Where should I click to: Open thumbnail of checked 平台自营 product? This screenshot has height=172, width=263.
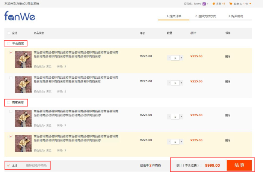pyautogui.click(x=23, y=60)
